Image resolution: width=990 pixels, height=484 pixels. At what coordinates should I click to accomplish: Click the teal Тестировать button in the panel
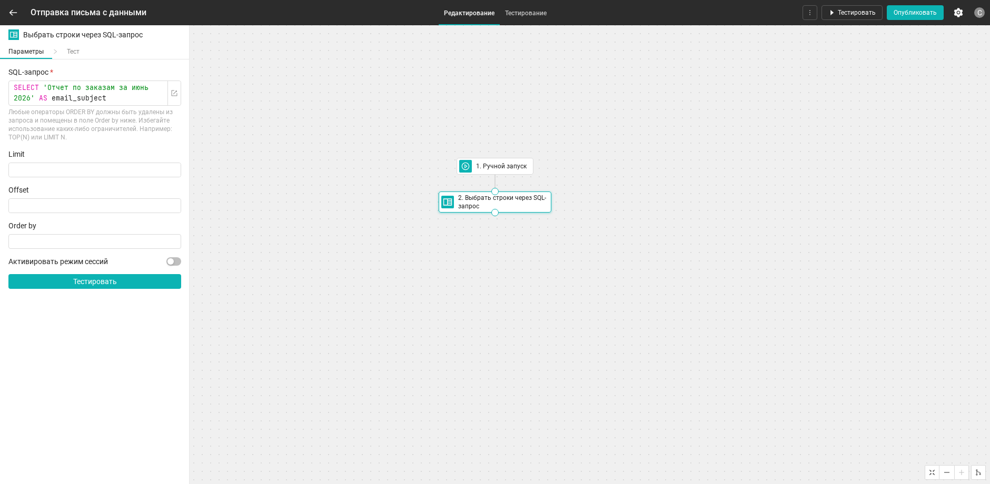95,281
